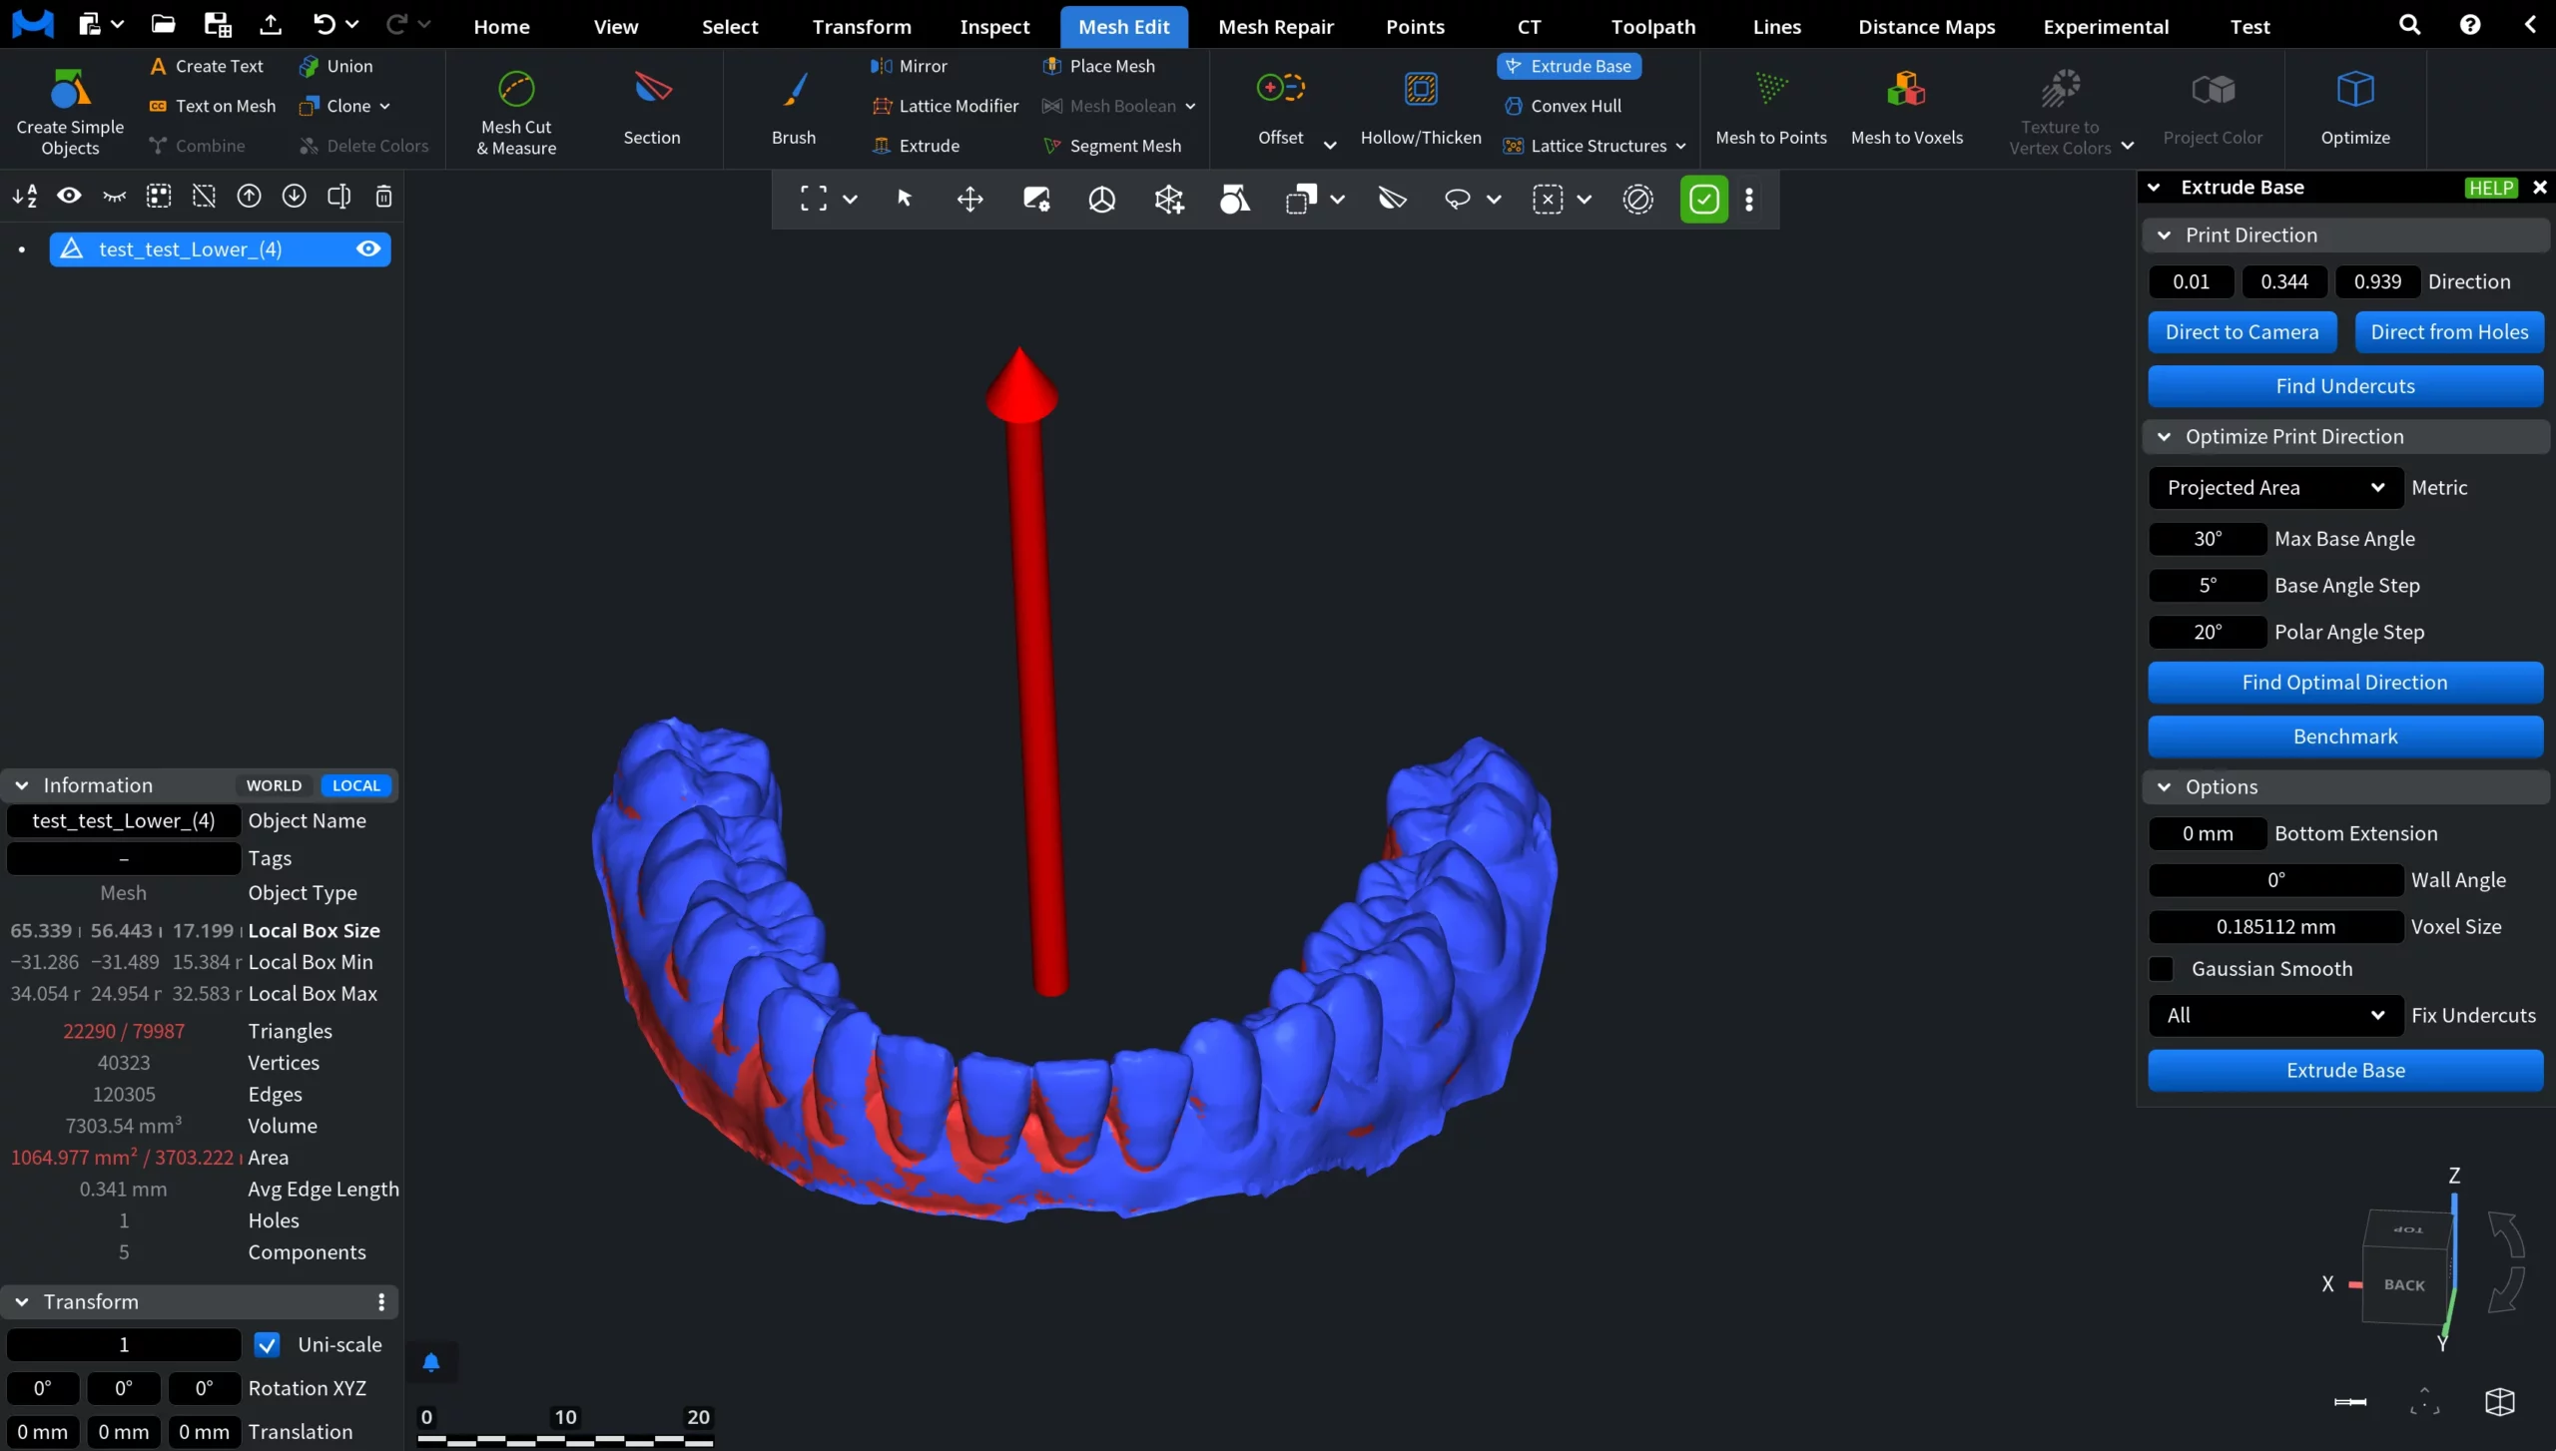
Task: Click the Mesh to Voxels icon
Action: coord(1906,90)
